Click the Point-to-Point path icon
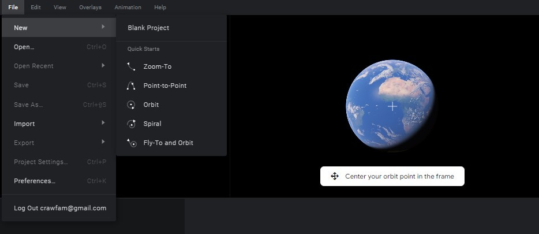539x234 pixels. (131, 86)
